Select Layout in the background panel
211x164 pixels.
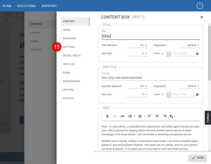pyautogui.click(x=36, y=33)
